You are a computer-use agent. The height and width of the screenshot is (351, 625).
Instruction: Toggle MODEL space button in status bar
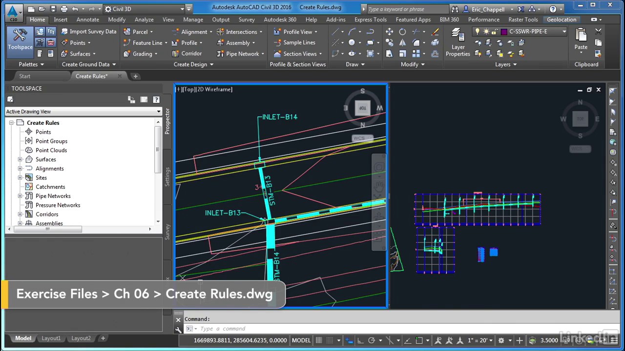point(301,340)
